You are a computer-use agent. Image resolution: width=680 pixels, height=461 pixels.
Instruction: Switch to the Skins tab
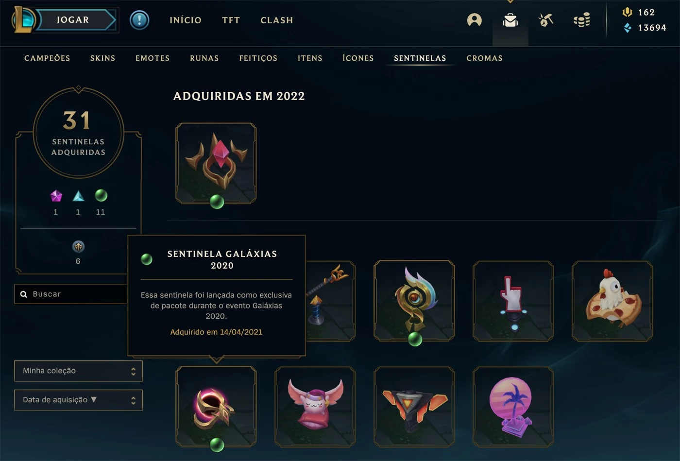(x=103, y=58)
